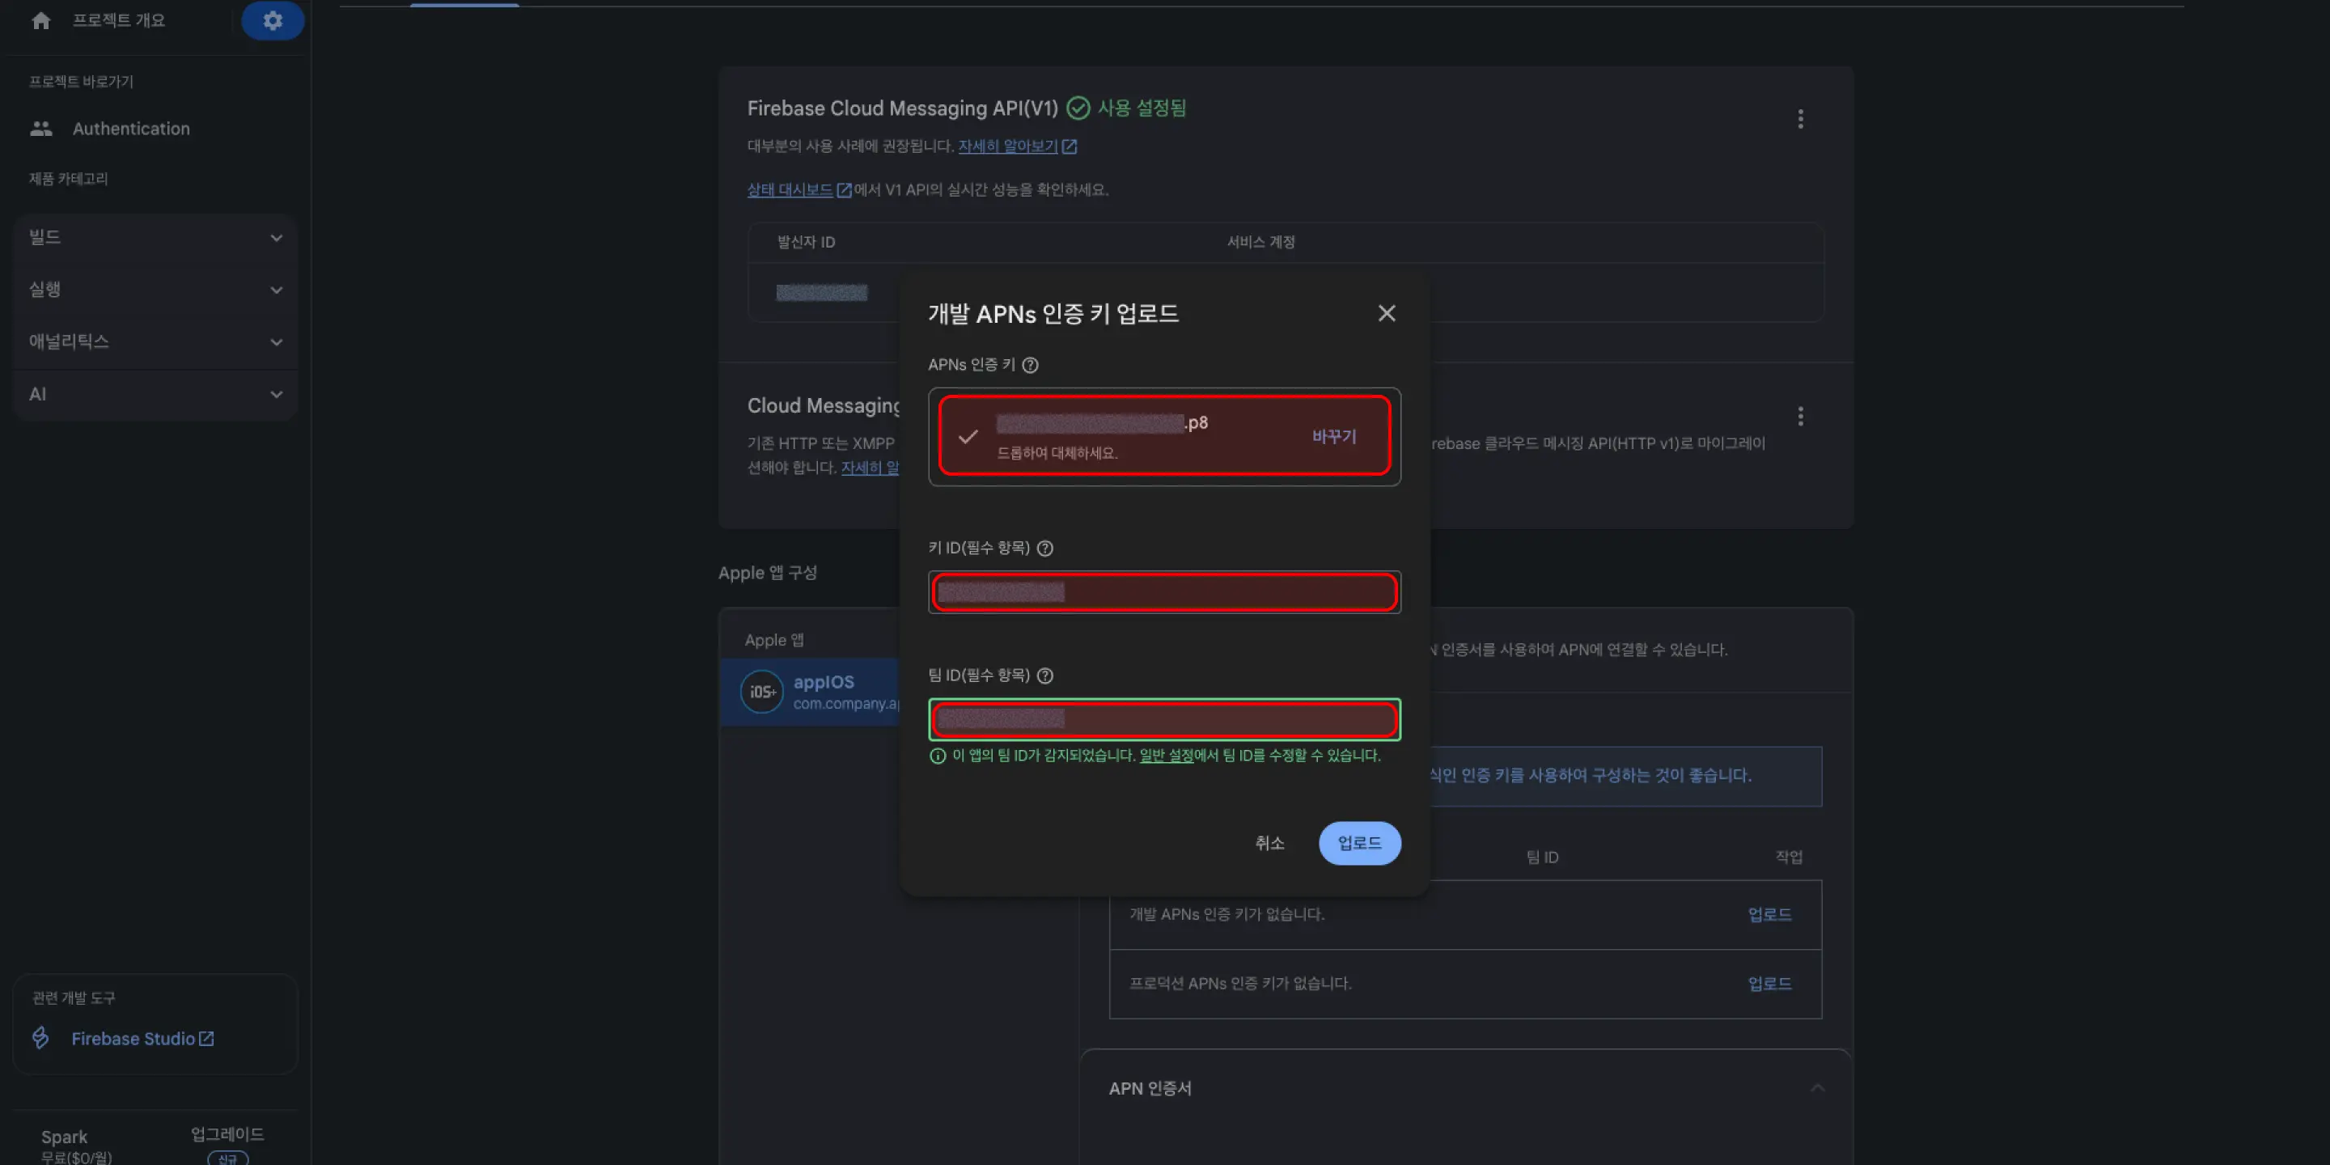Go to Authentication in sidebar
This screenshot has width=2330, height=1165.
click(131, 129)
